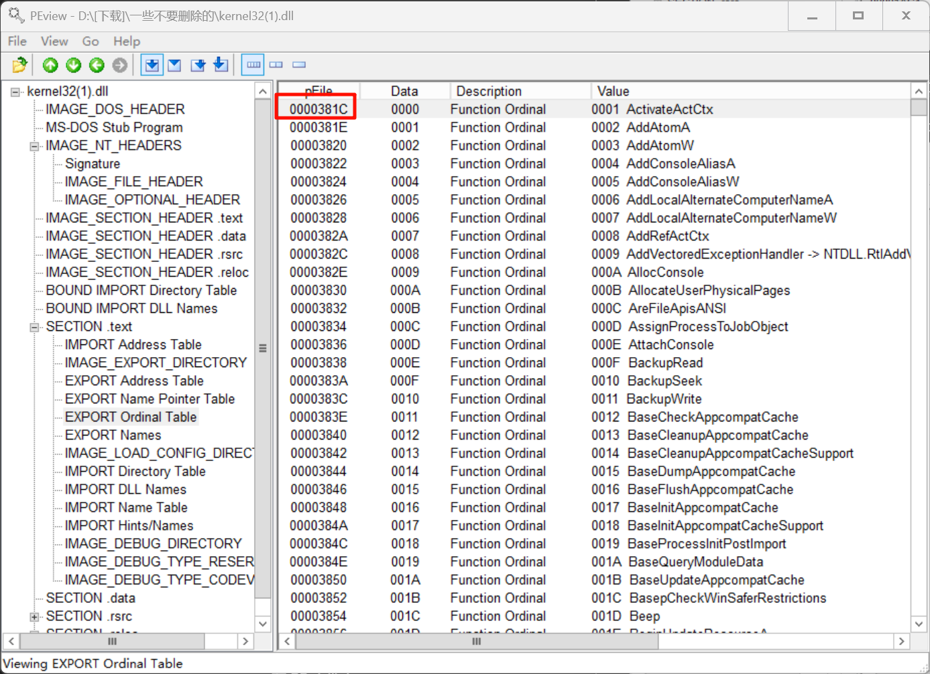Expand the SECTION .rsrc tree node

[x=34, y=616]
